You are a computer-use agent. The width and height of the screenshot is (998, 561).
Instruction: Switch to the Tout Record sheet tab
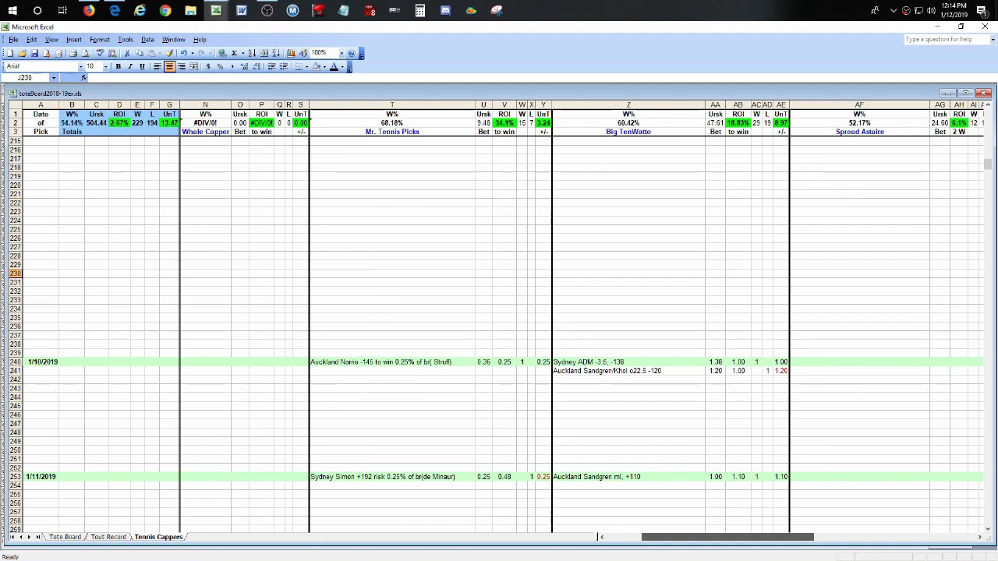108,537
